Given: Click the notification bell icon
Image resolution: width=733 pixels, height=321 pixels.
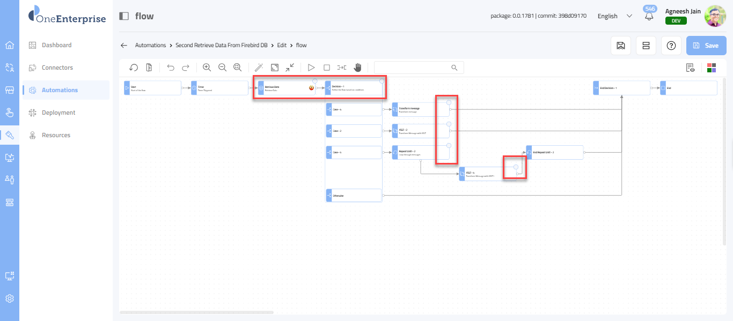Looking at the screenshot, I should 649,17.
